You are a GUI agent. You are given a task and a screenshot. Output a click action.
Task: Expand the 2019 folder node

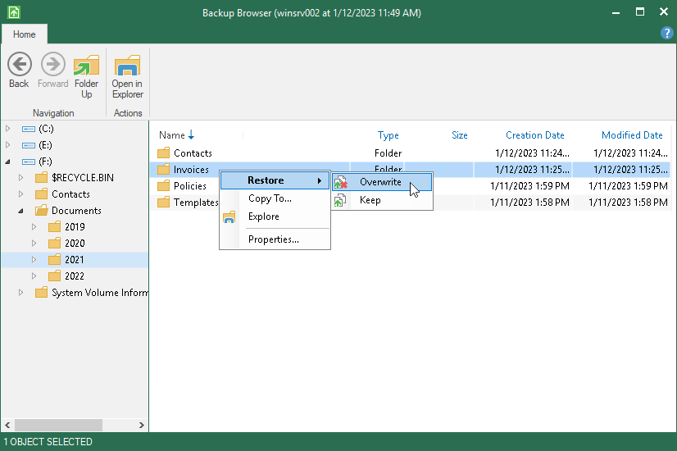coord(34,227)
